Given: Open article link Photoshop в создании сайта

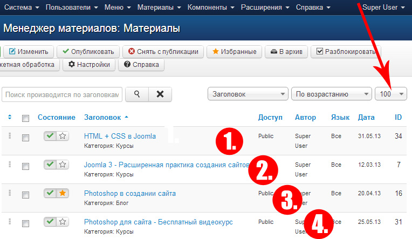Looking at the screenshot, I should (129, 193).
